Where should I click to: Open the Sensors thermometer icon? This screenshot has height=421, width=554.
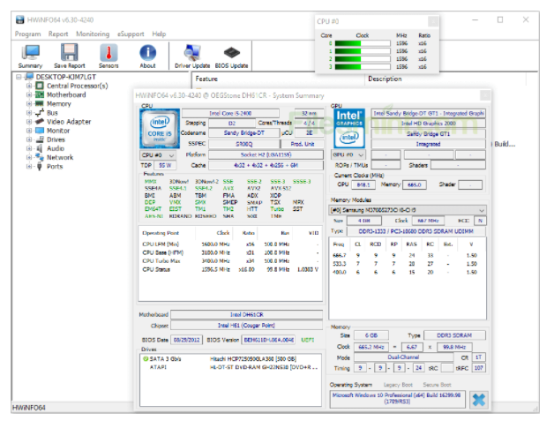109,56
